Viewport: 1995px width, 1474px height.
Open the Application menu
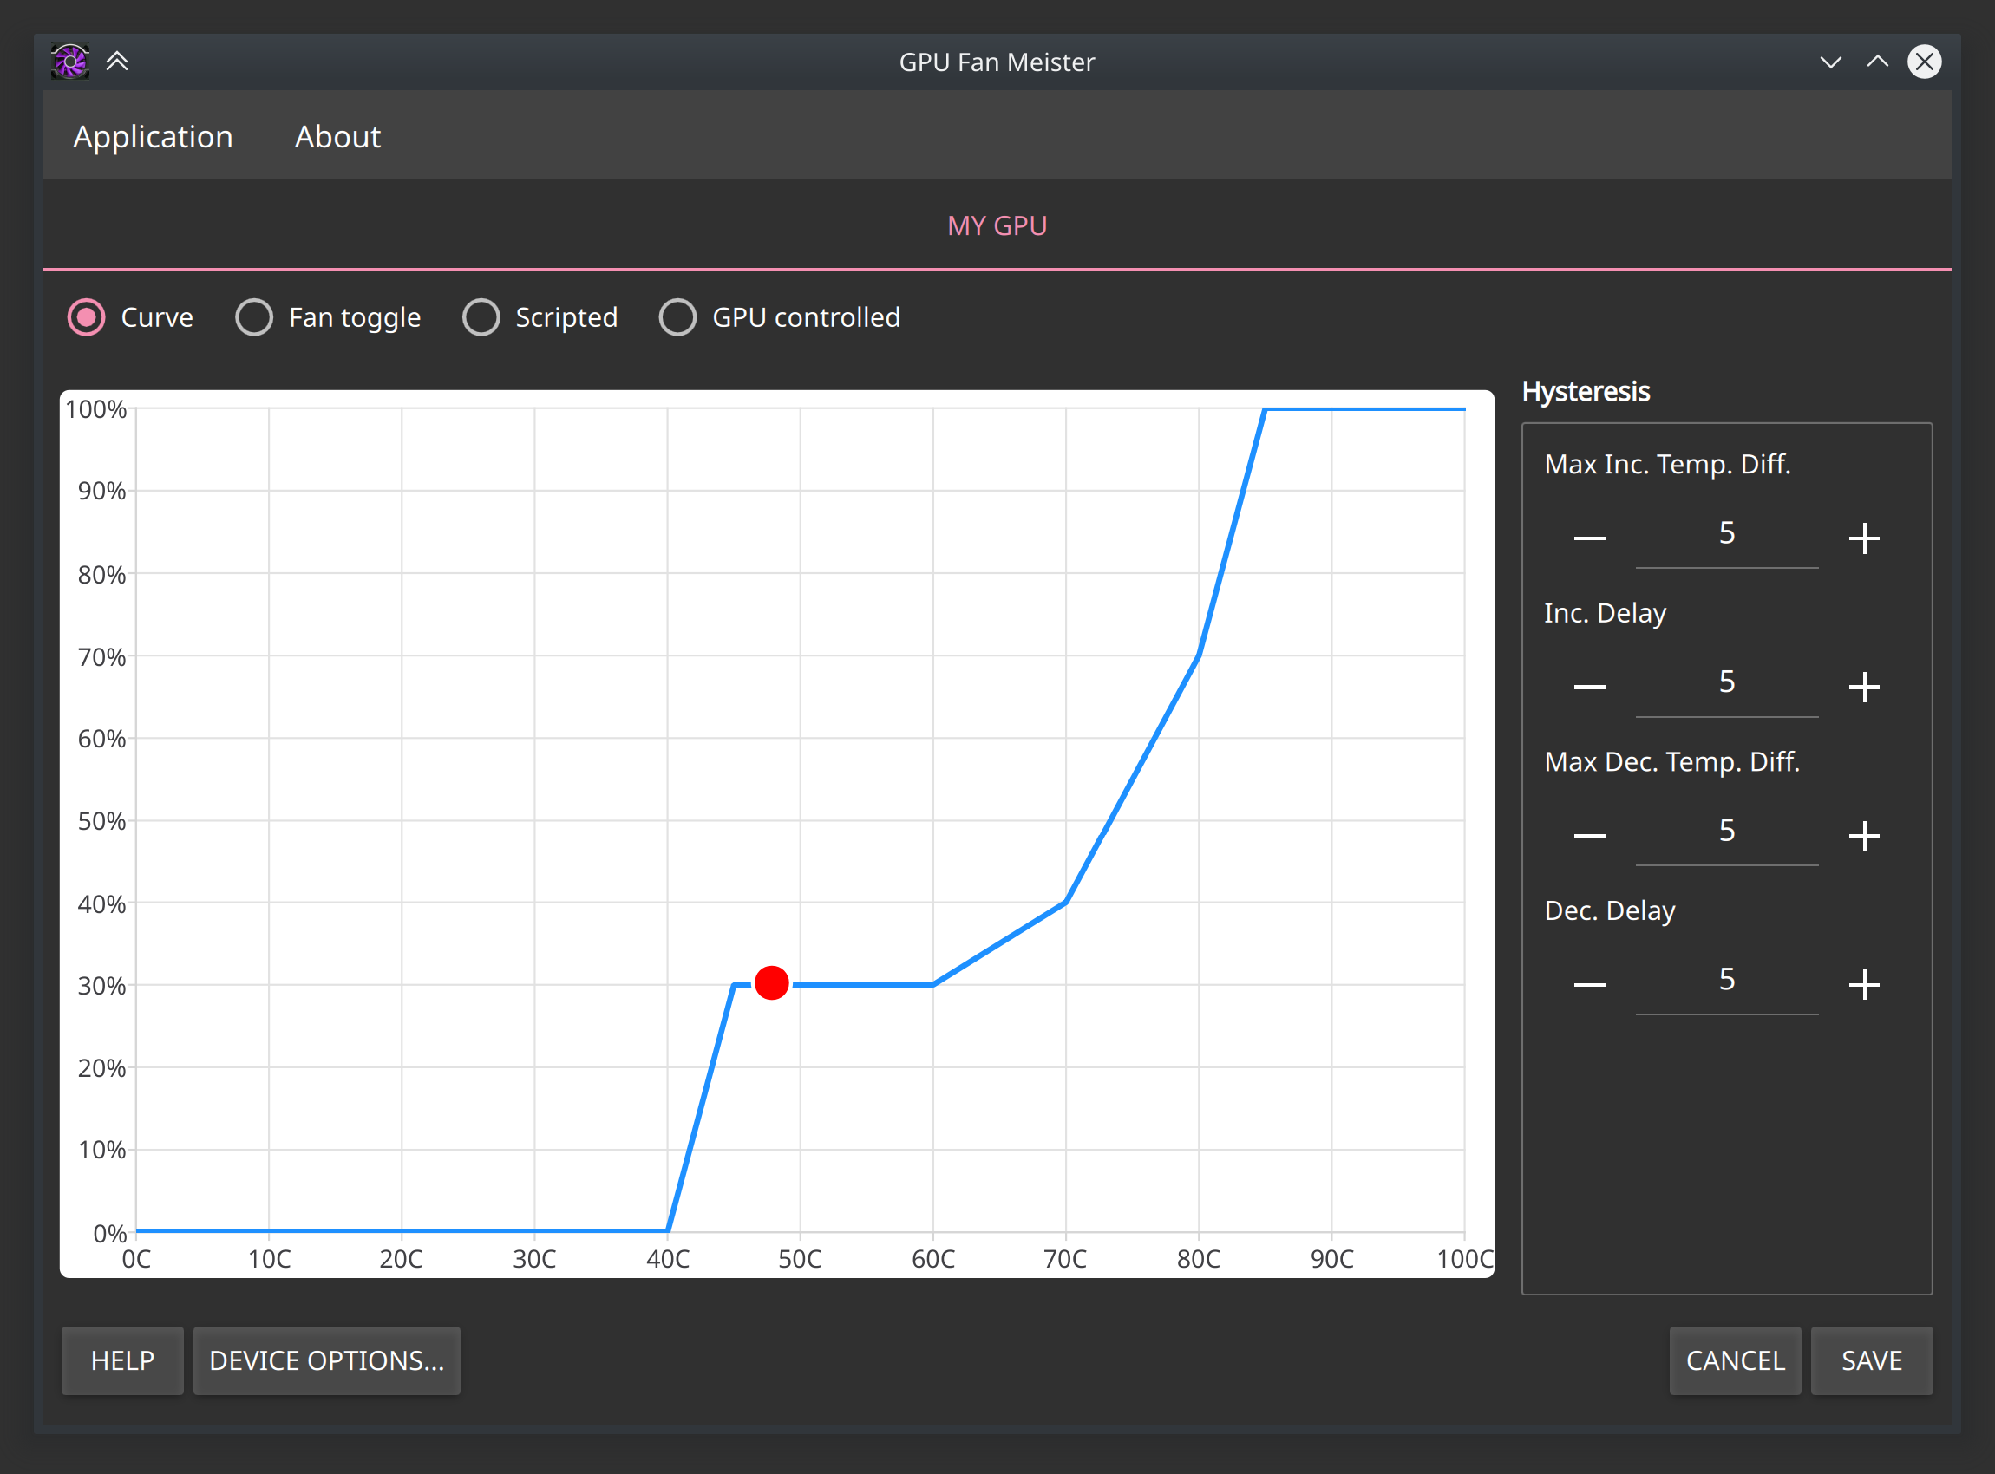pyautogui.click(x=154, y=136)
